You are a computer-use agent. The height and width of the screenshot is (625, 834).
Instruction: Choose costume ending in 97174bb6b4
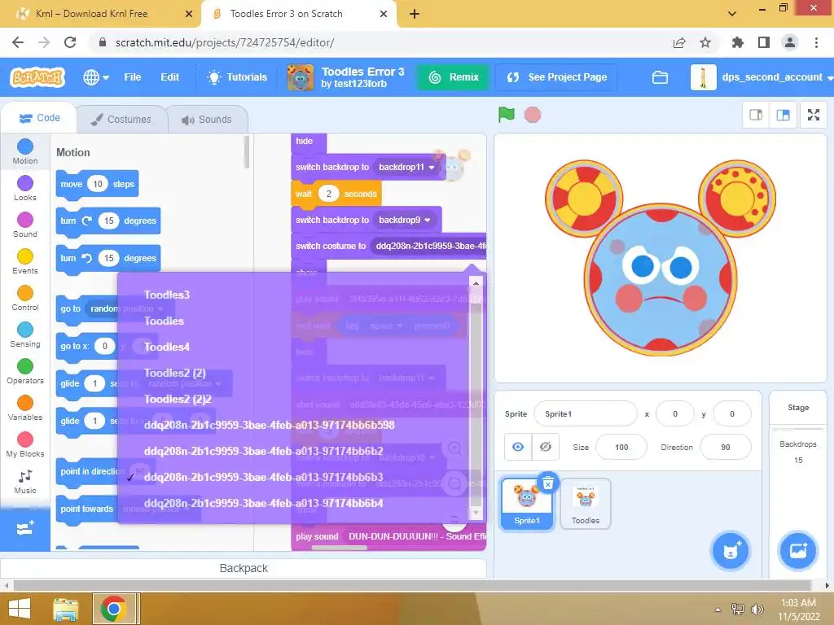point(263,503)
